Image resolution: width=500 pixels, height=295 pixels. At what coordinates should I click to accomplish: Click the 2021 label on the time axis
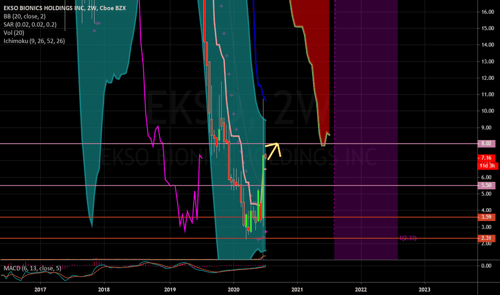pyautogui.click(x=297, y=290)
